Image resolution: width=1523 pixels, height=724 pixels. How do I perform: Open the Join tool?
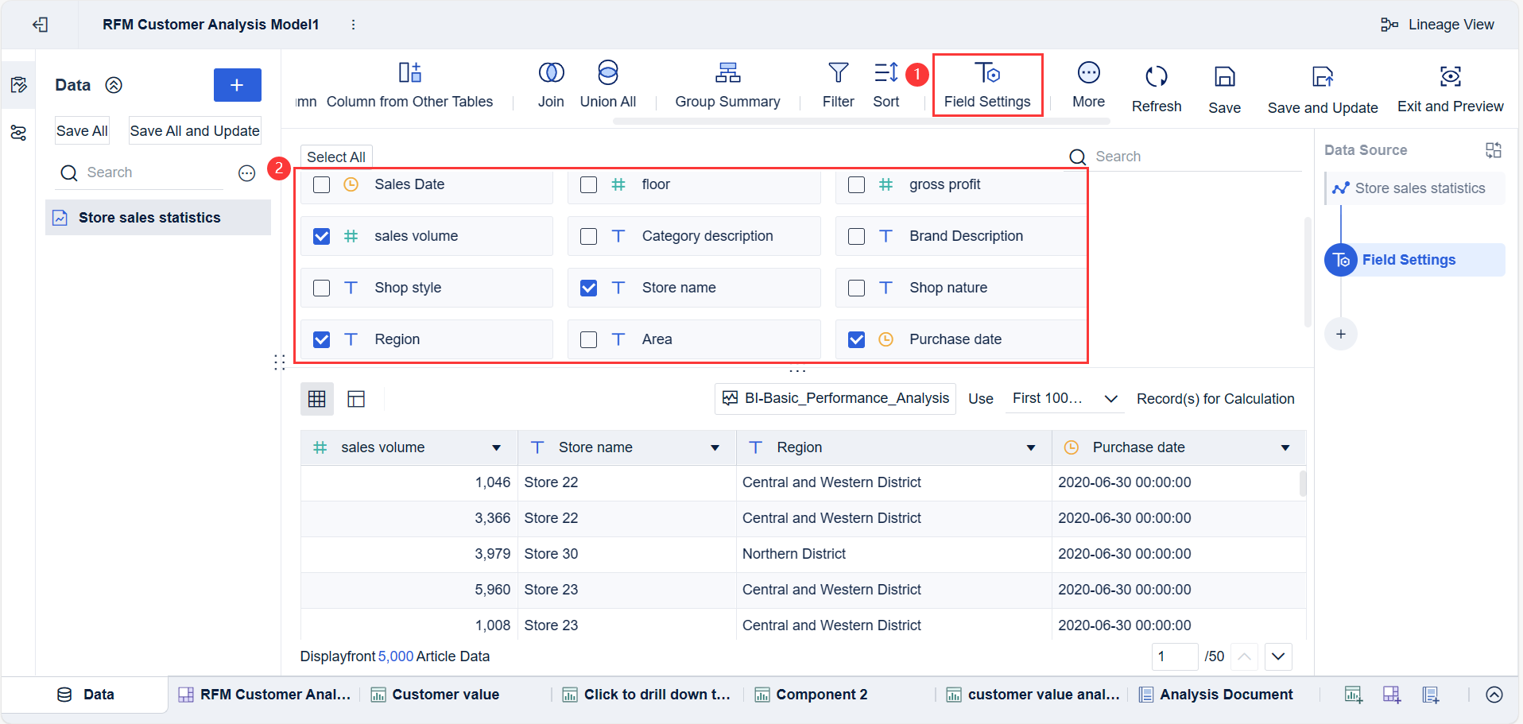(x=551, y=85)
